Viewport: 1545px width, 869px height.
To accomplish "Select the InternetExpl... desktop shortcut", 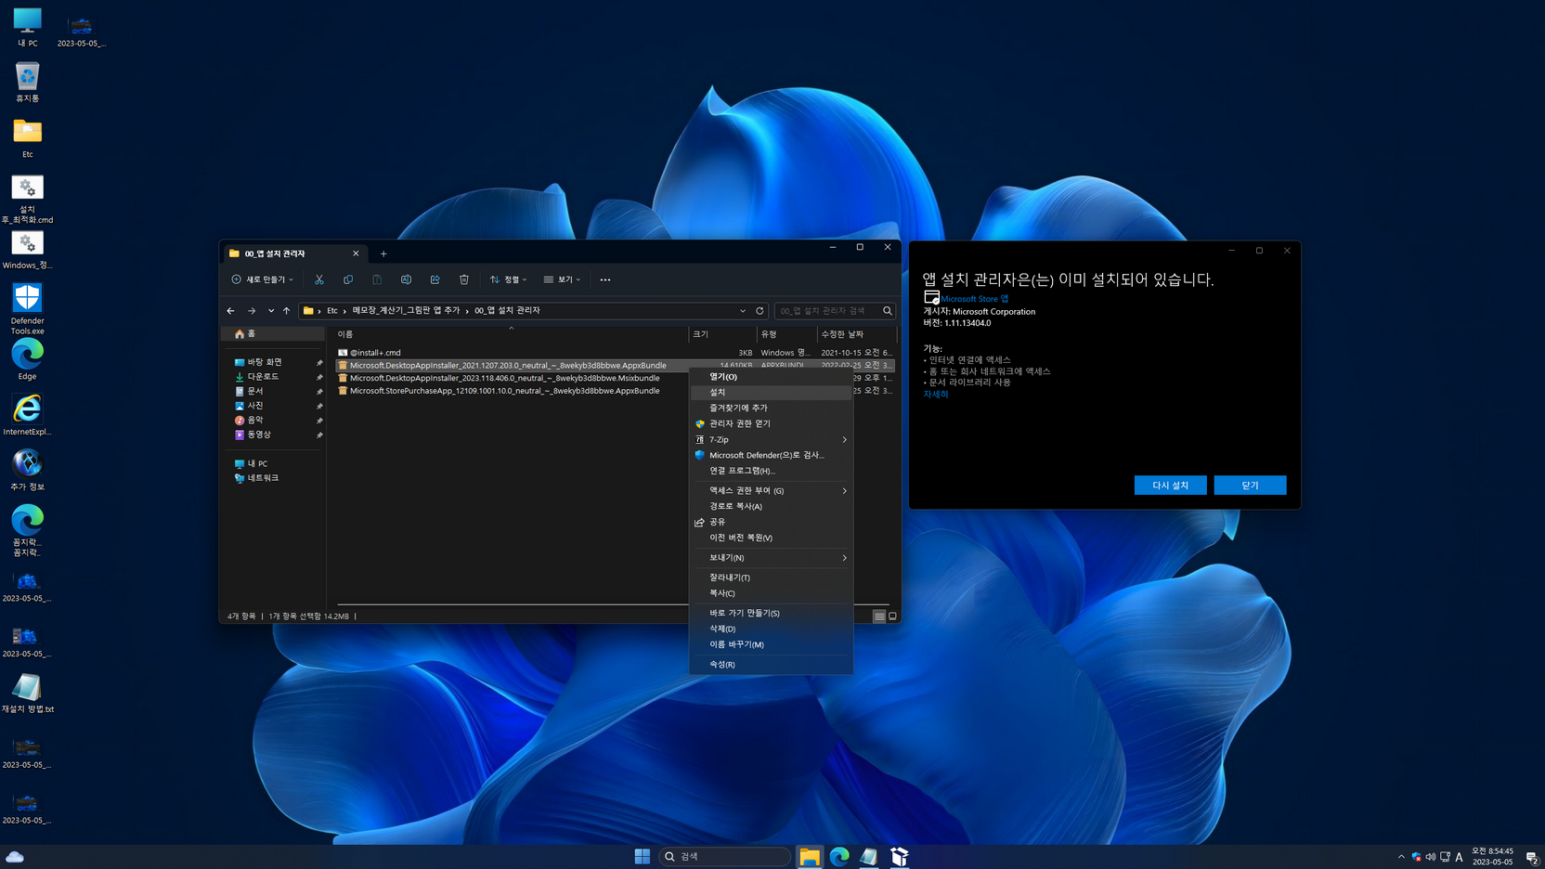I will [x=27, y=415].
